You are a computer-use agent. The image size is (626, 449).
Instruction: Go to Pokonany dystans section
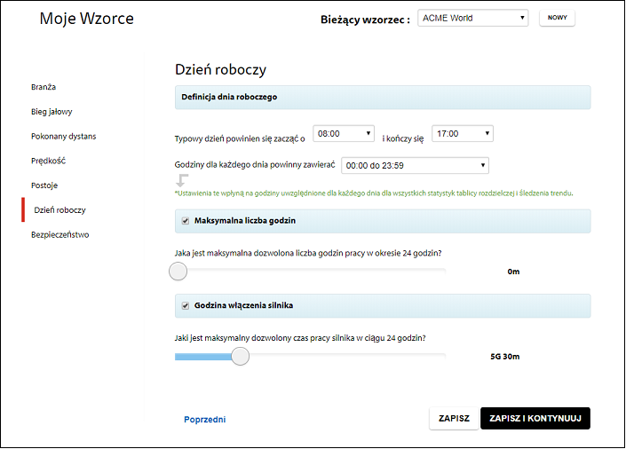(x=63, y=137)
